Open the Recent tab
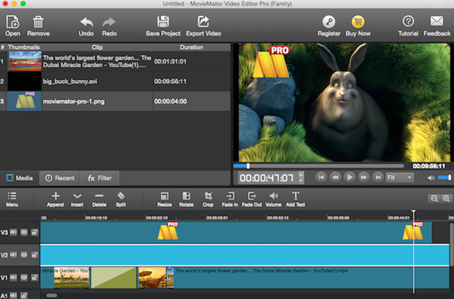Image resolution: width=454 pixels, height=299 pixels. click(x=59, y=178)
